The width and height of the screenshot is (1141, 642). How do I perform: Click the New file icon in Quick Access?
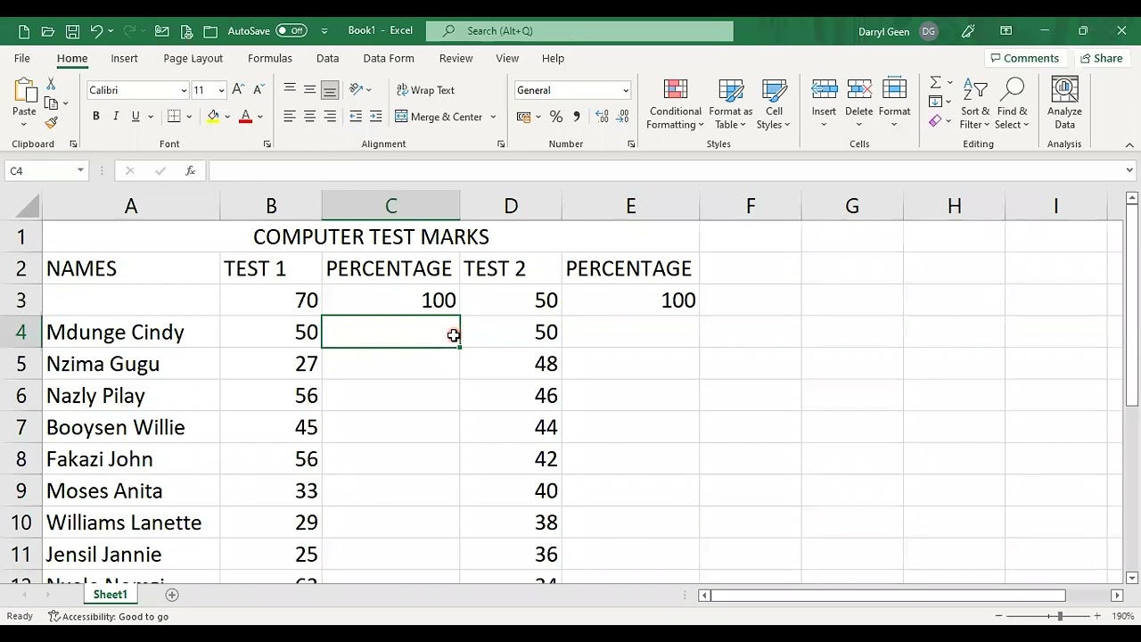coord(24,31)
